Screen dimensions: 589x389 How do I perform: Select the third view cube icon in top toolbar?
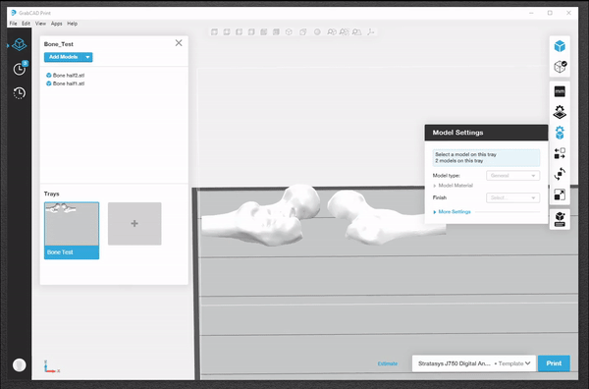239,32
